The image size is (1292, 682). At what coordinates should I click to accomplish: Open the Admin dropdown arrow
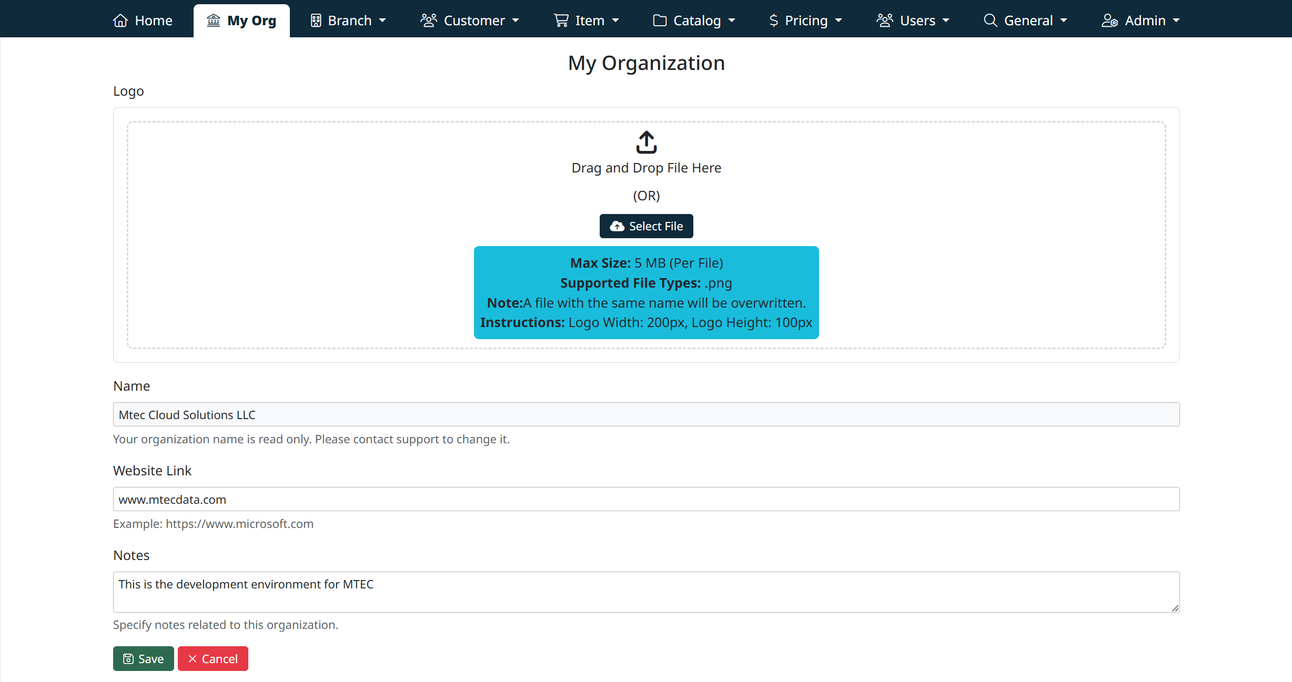coord(1176,21)
